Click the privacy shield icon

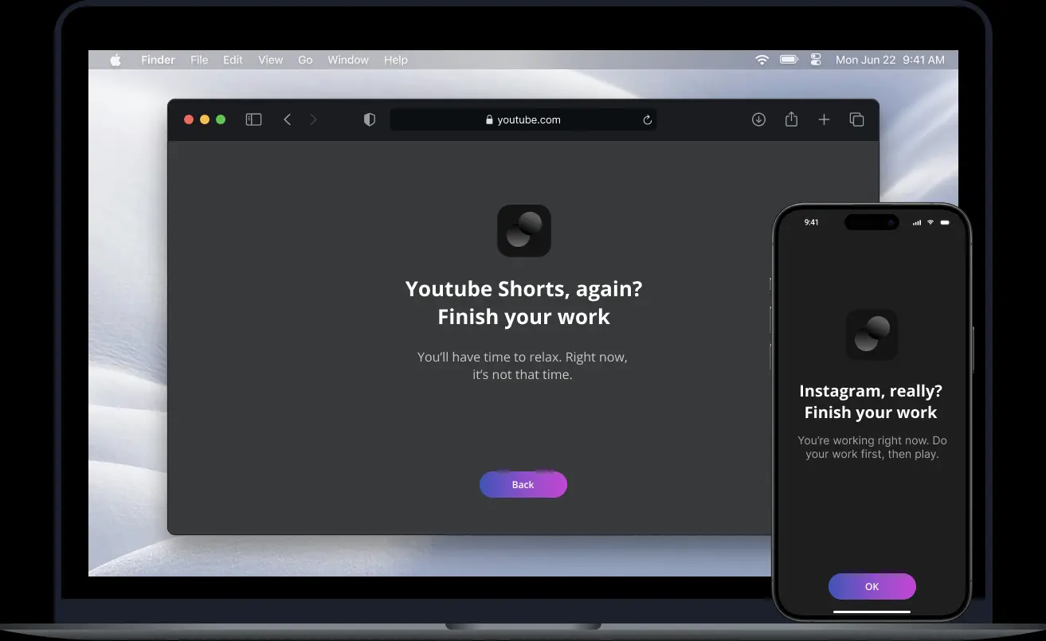[370, 119]
